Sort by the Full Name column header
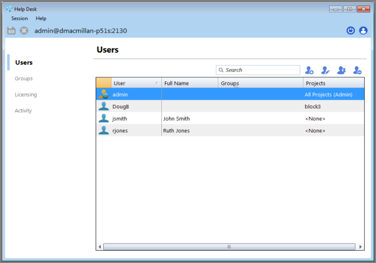This screenshot has height=263, width=376. (x=189, y=83)
